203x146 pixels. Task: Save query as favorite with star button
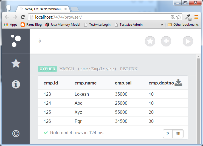[x=150, y=41]
